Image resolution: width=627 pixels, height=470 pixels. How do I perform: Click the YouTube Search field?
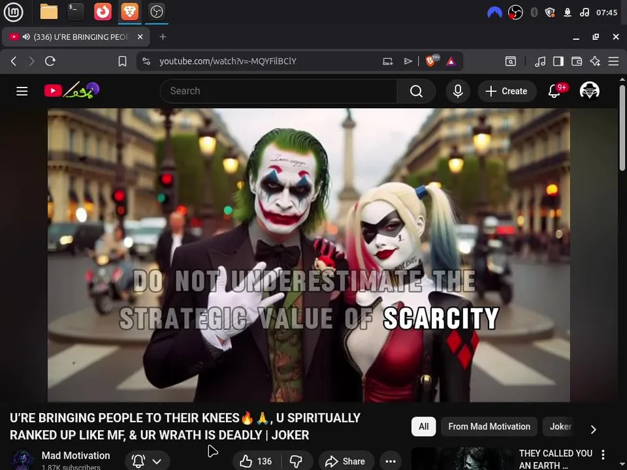click(x=278, y=91)
